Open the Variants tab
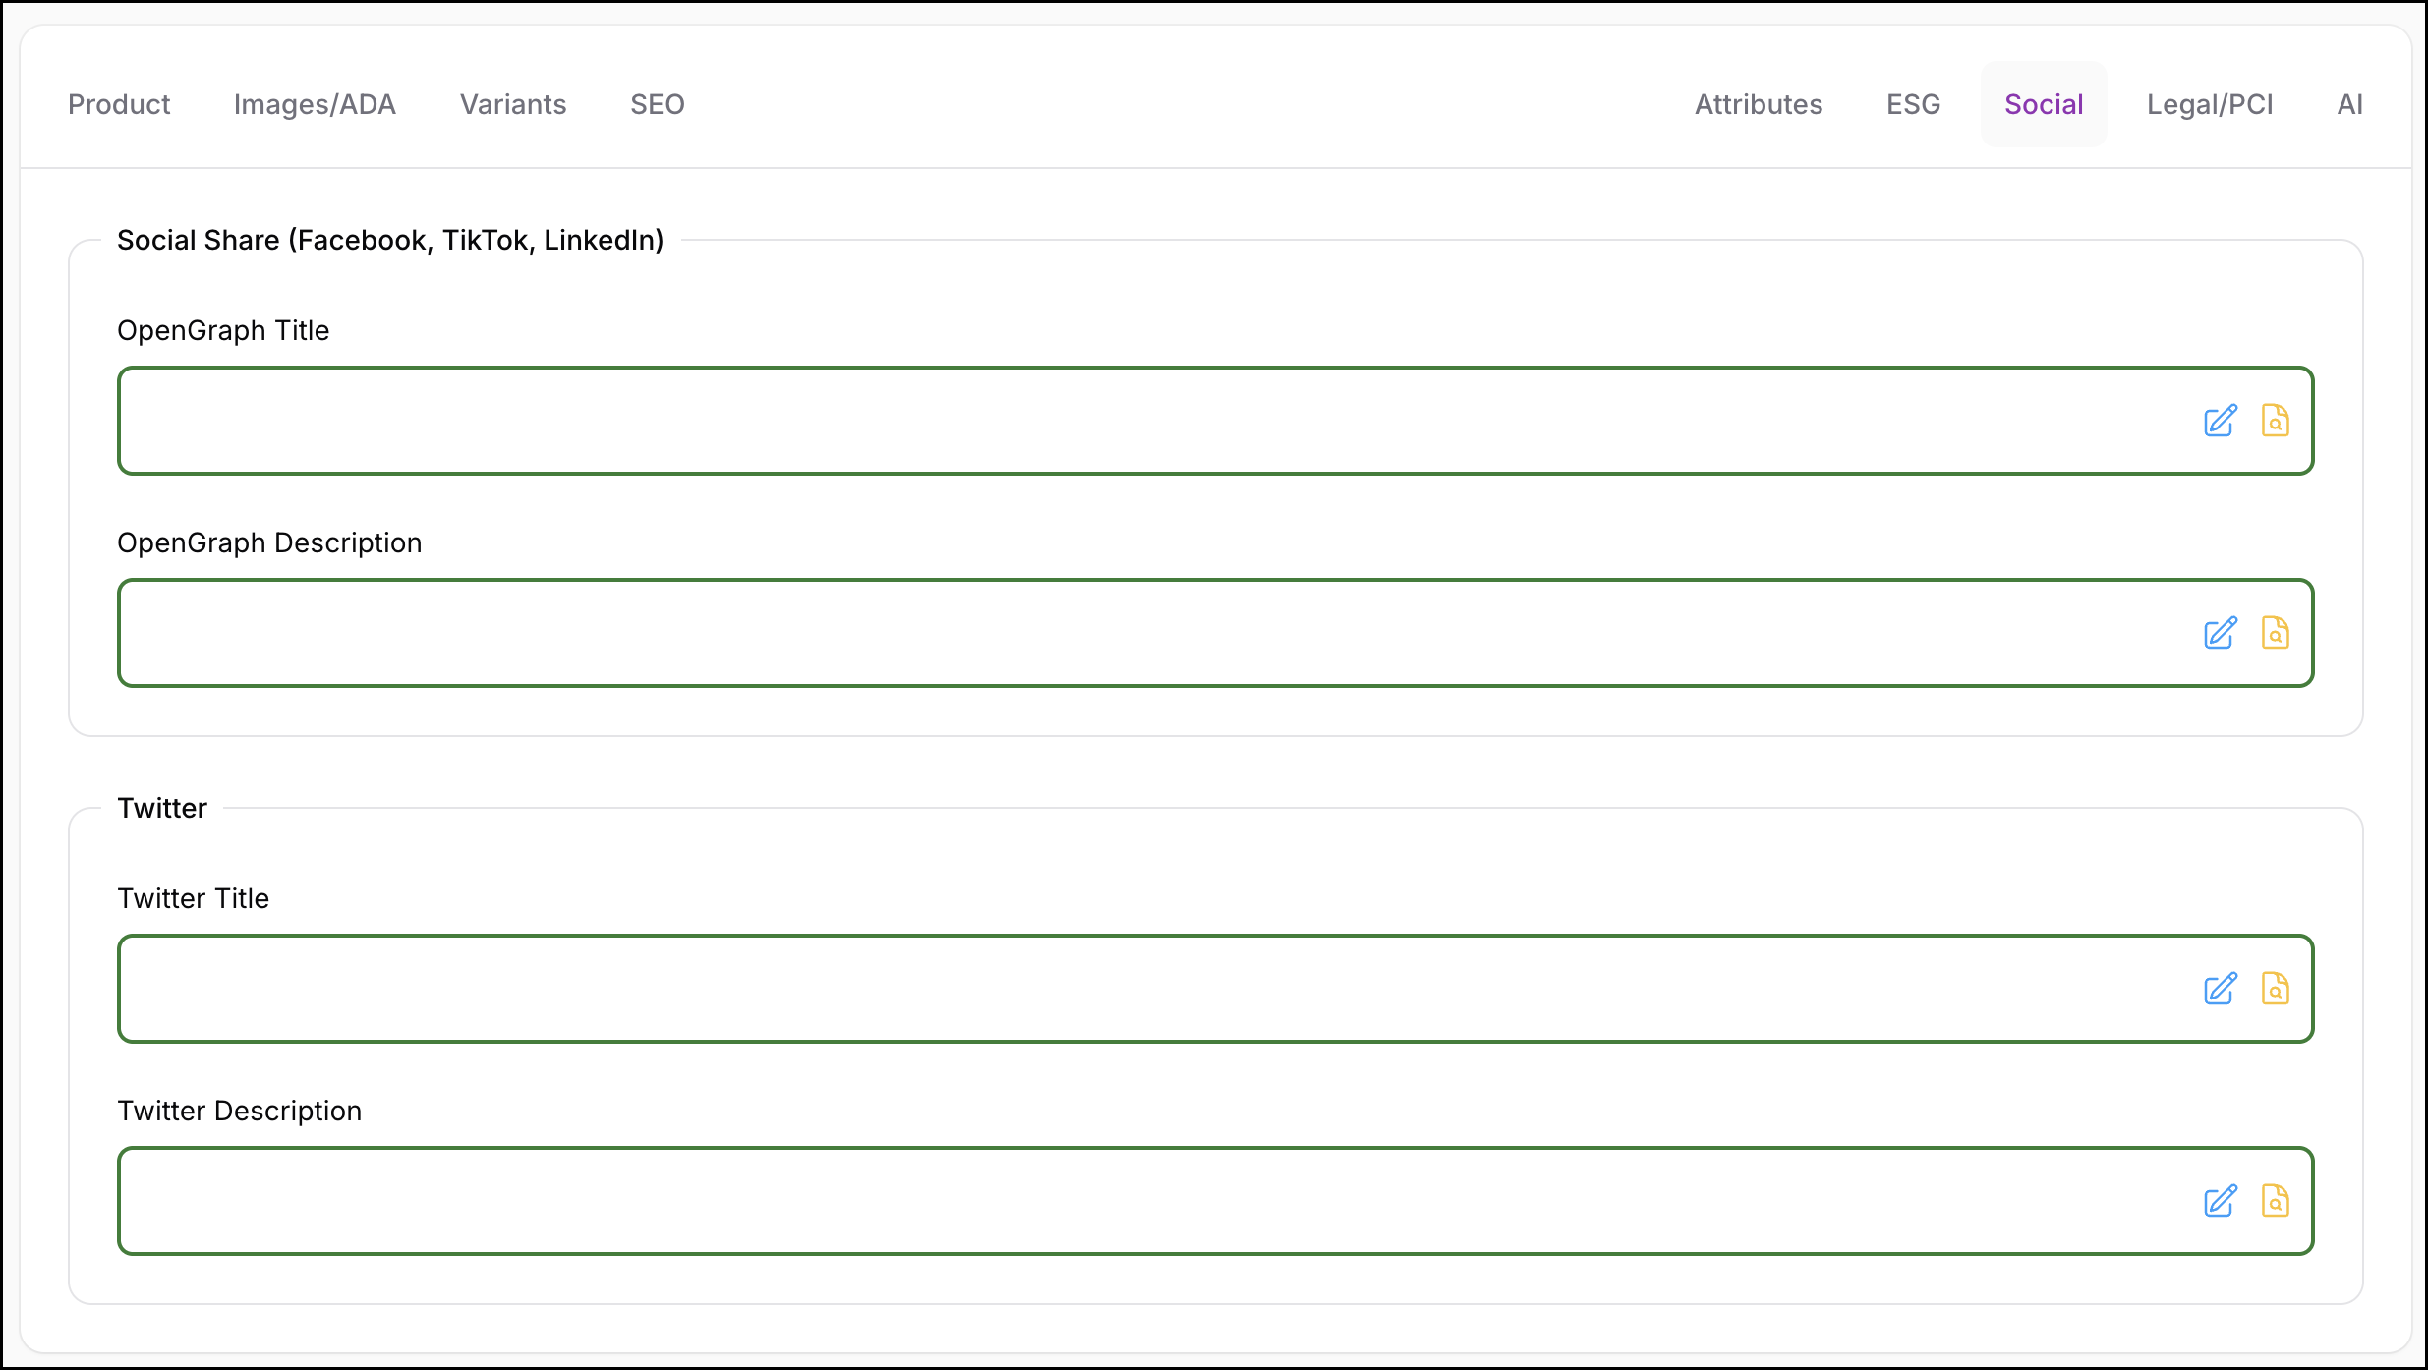The width and height of the screenshot is (2428, 1370). [513, 104]
